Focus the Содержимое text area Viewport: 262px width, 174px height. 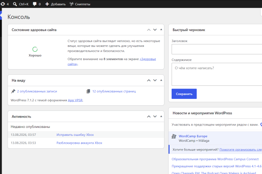coord(217,74)
